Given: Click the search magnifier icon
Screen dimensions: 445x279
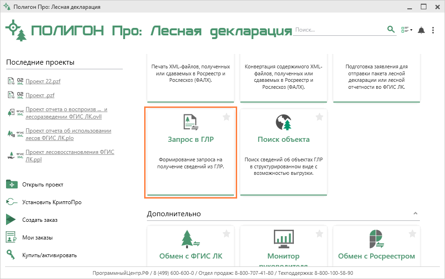Looking at the screenshot, I should coord(391,30).
